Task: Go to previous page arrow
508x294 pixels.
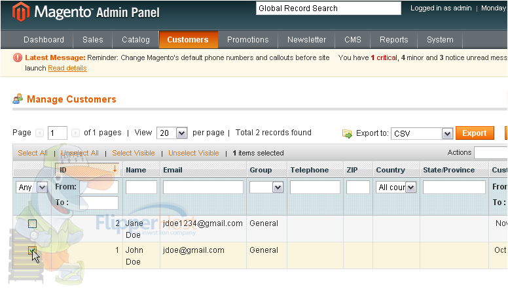Action: point(39,133)
